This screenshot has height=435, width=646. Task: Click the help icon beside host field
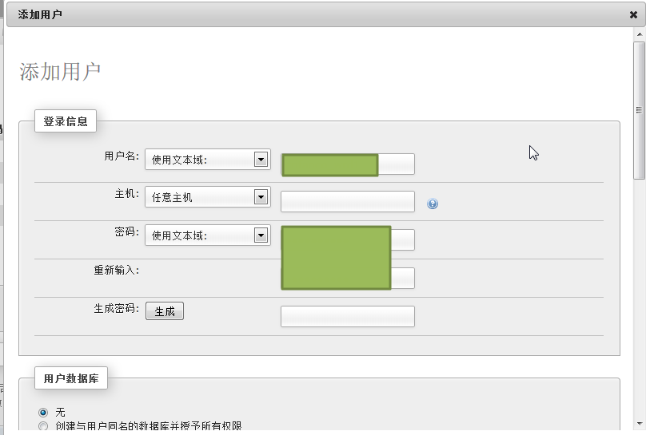click(x=433, y=204)
